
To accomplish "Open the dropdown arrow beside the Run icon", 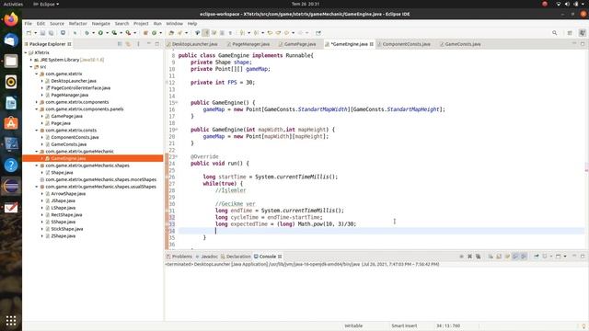I will (107, 33).
